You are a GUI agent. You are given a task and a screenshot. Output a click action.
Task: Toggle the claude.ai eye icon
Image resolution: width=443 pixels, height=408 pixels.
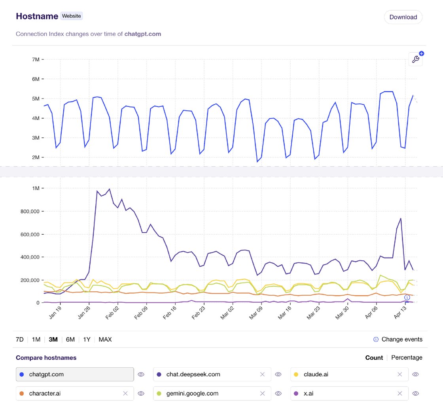coord(415,374)
